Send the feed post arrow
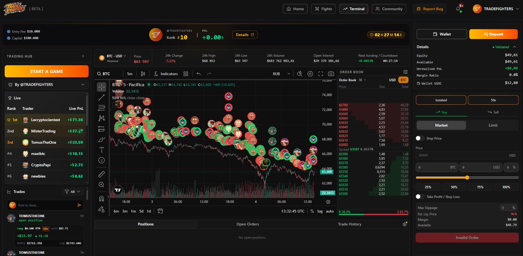 tap(79, 205)
